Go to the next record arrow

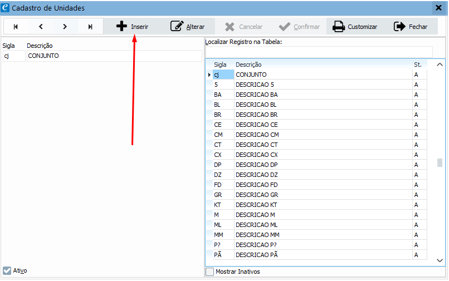(x=65, y=27)
